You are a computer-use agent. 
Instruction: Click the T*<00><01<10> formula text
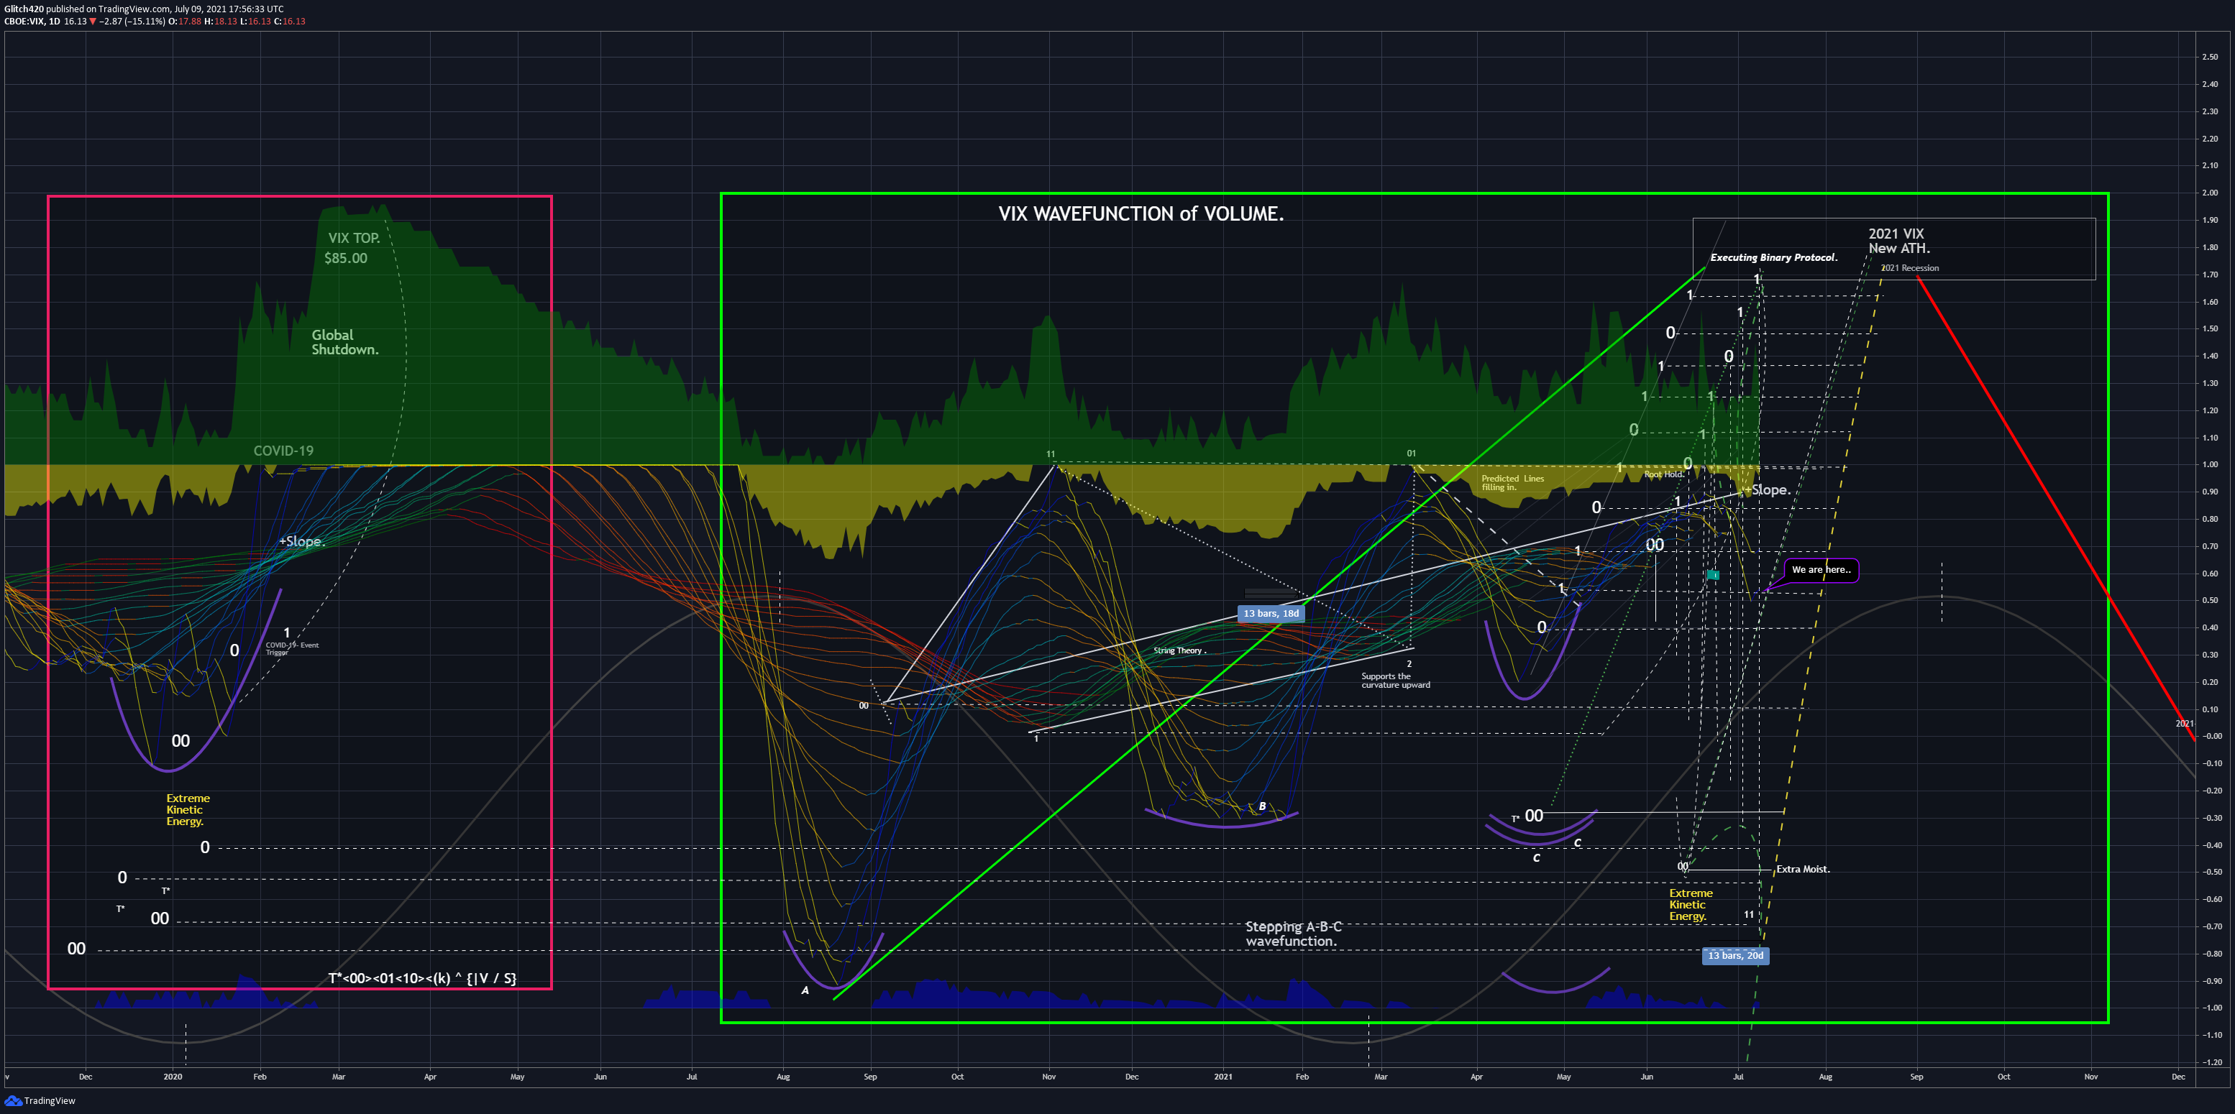pyautogui.click(x=421, y=978)
